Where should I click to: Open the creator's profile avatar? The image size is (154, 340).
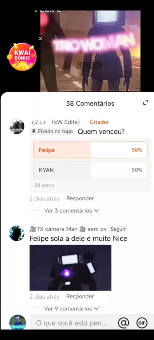click(x=17, y=126)
